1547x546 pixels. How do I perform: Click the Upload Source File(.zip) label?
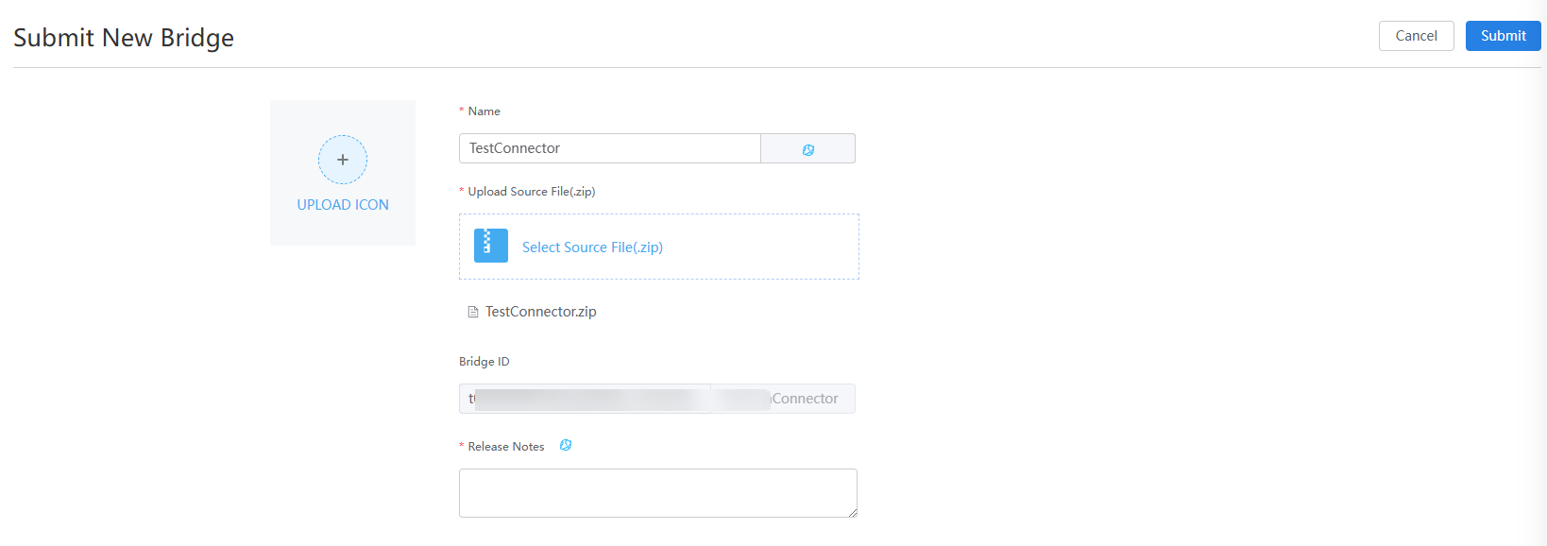coord(532,192)
